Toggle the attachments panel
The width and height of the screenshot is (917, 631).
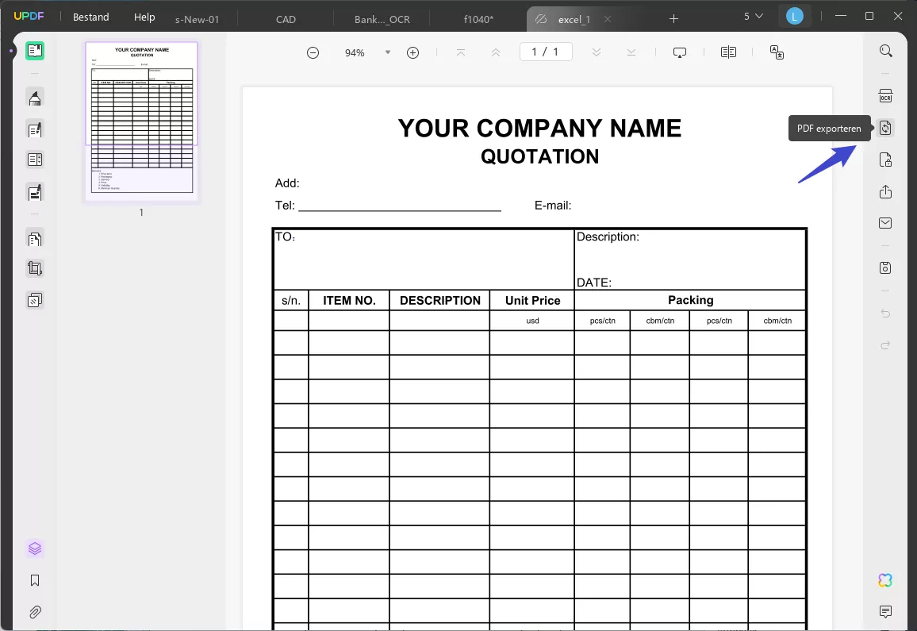click(x=35, y=612)
